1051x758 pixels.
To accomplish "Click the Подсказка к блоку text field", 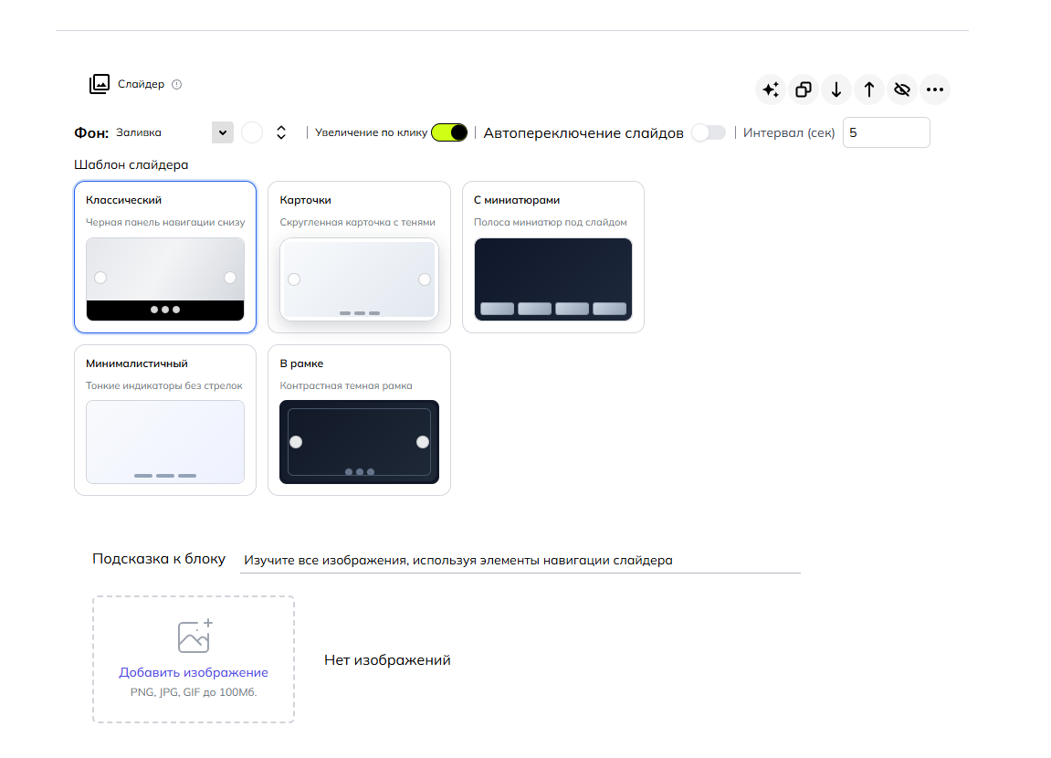I will click(520, 561).
